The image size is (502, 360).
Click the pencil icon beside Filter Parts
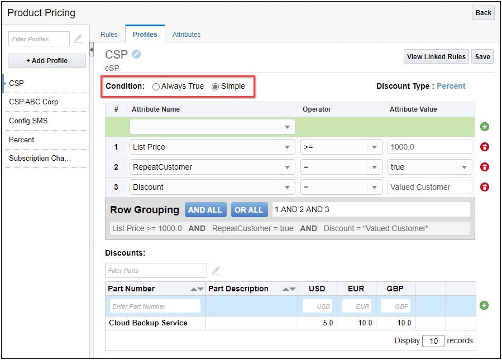(216, 270)
